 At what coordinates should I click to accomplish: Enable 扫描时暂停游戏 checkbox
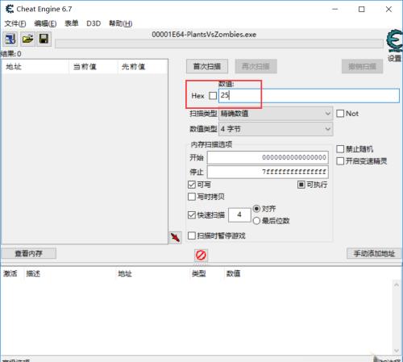tap(192, 235)
